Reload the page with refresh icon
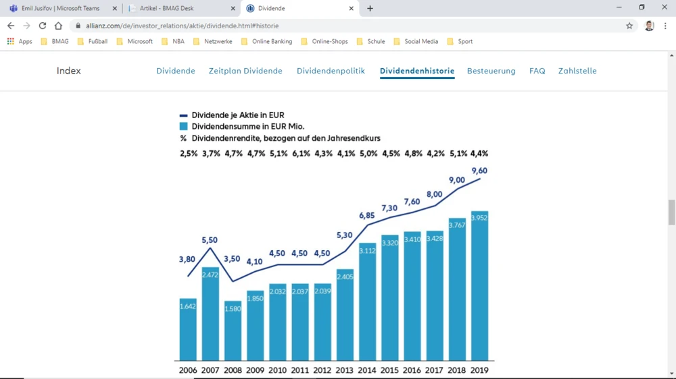The image size is (676, 379). click(42, 26)
